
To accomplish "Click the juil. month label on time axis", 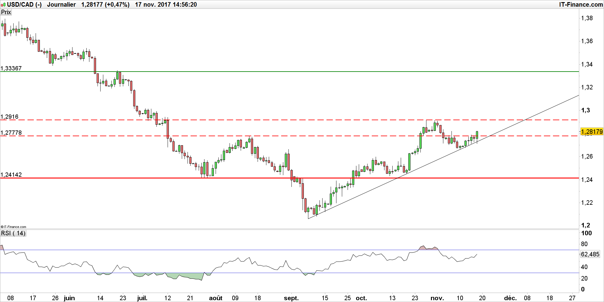I will pyautogui.click(x=142, y=298).
